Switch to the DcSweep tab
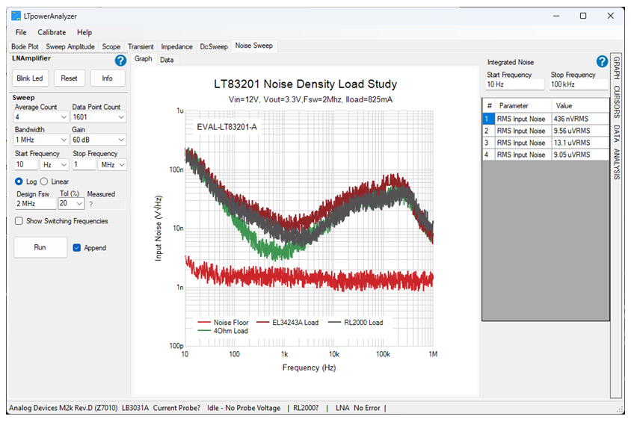 tap(214, 46)
